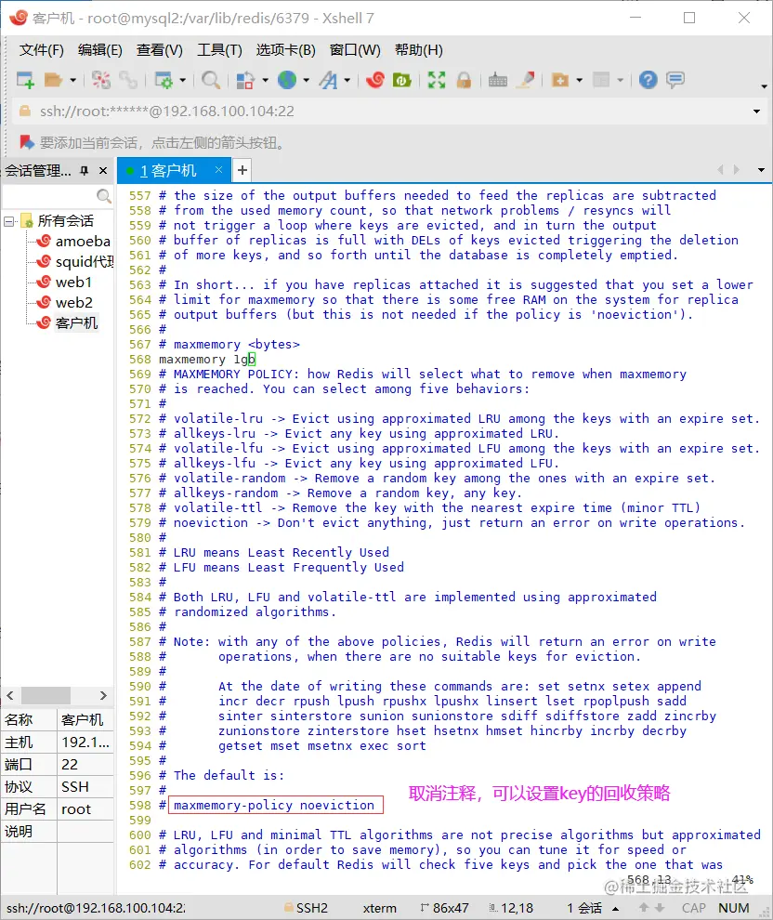Expand the Font icon dropdown arrow
773x920 pixels.
347,80
